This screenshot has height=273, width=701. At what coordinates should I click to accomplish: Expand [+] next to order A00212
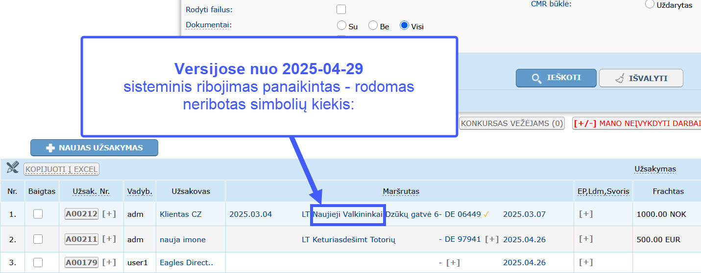tap(109, 214)
